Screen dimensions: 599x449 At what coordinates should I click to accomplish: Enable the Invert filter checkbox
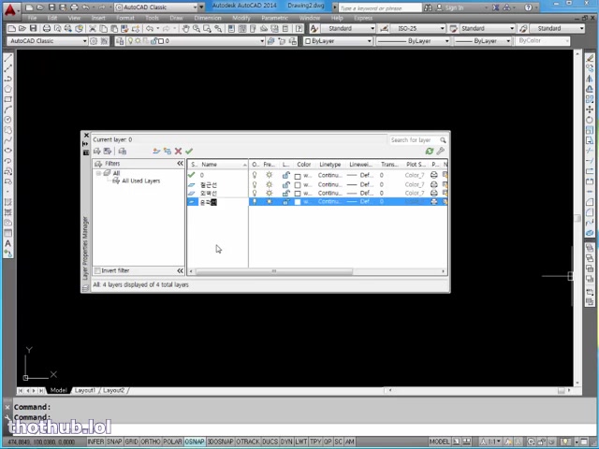pos(97,271)
